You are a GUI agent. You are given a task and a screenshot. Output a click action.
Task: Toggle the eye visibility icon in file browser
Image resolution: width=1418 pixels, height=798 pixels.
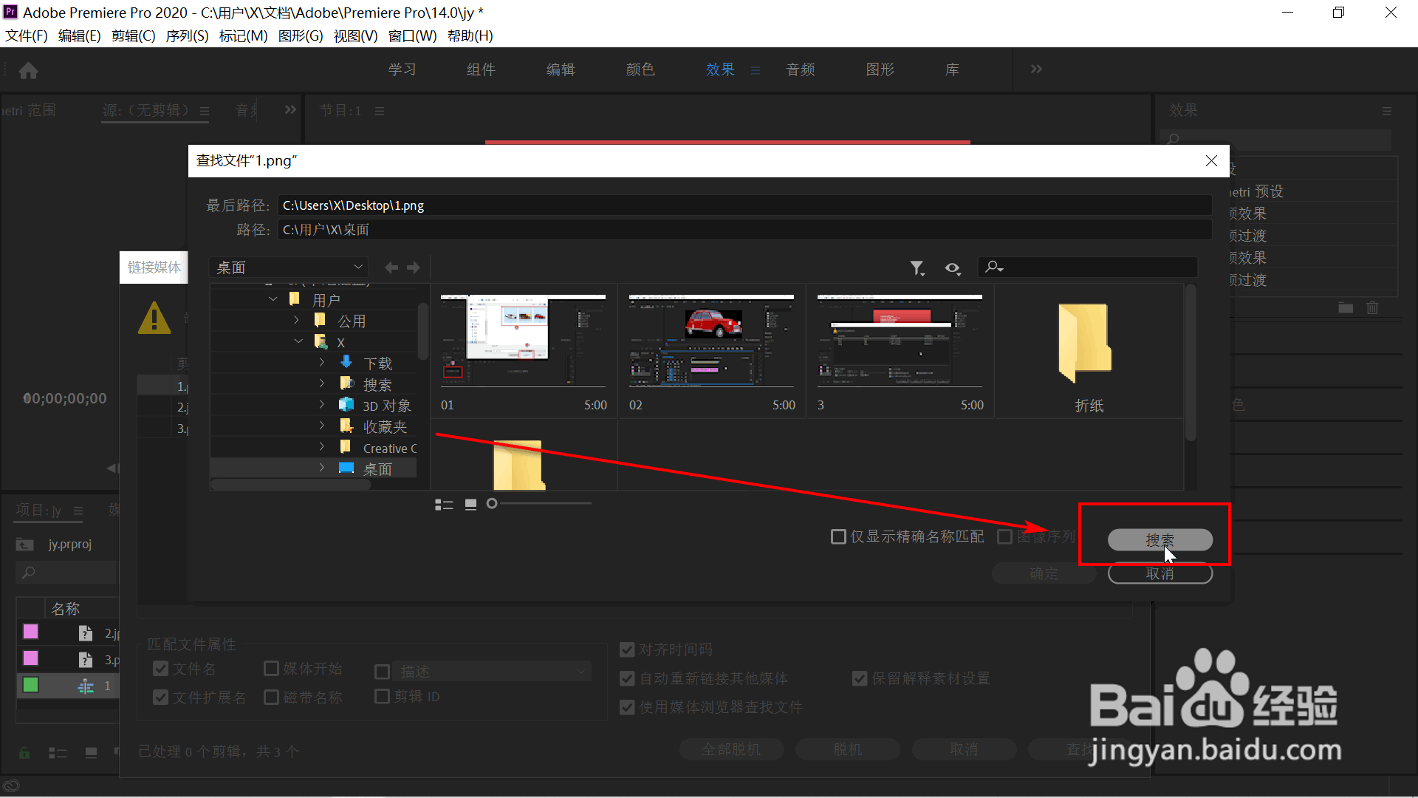point(953,268)
